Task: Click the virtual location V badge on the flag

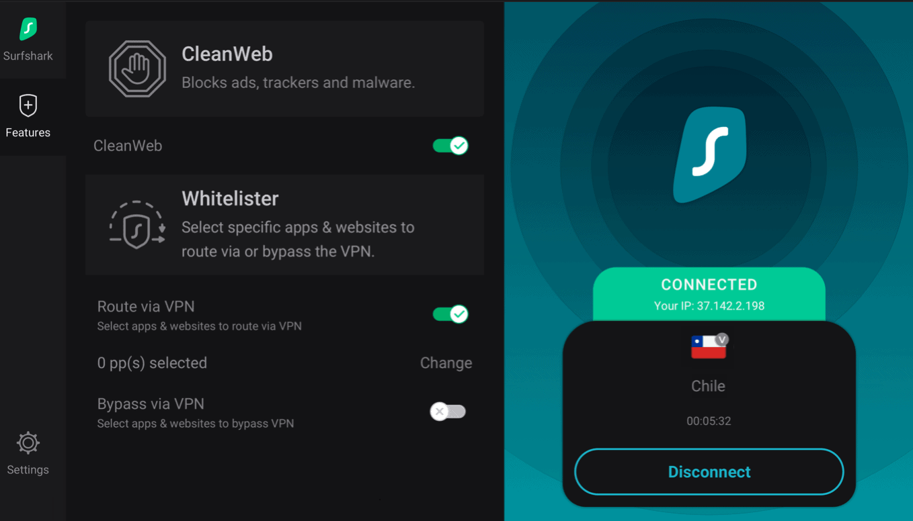Action: click(722, 339)
